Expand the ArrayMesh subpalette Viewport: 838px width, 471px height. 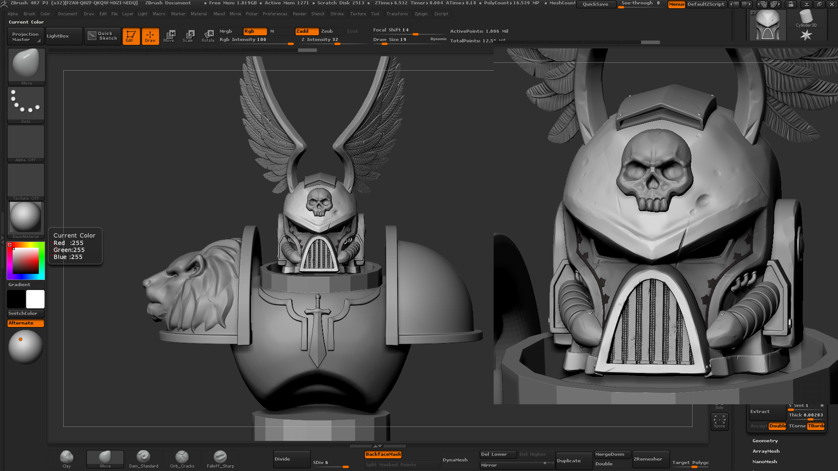pyautogui.click(x=766, y=451)
